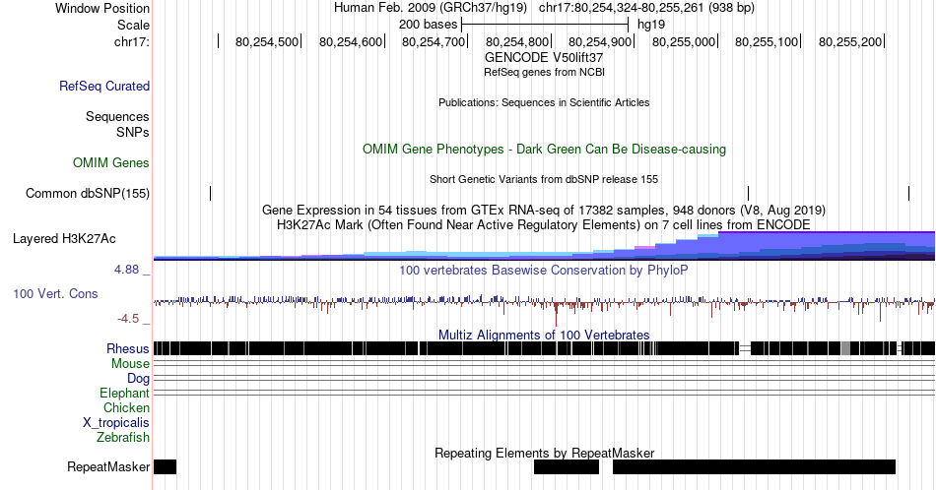Click the GTEx Gene Expression track title
The image size is (936, 490).
[544, 210]
